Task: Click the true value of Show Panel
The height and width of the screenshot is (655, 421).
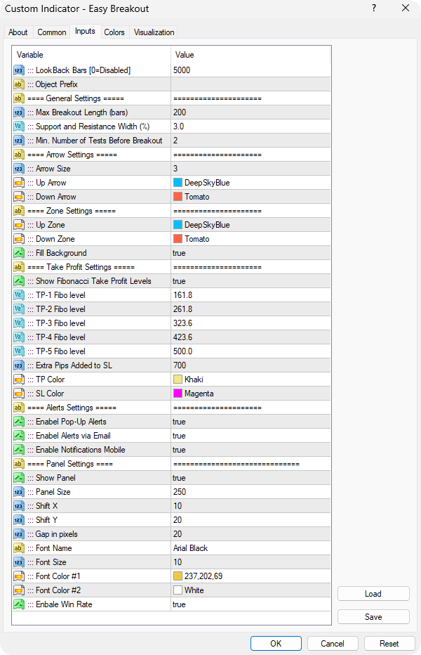Action: click(x=179, y=478)
